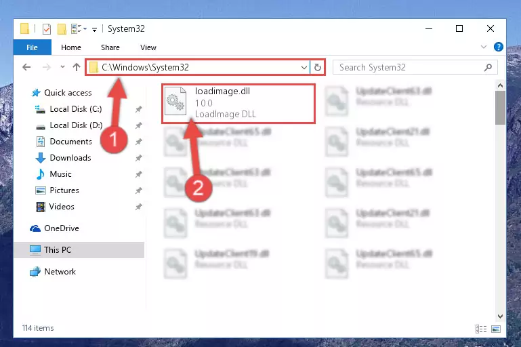Go forward with the right arrow
Screen dimensions: 521x347
coord(47,68)
